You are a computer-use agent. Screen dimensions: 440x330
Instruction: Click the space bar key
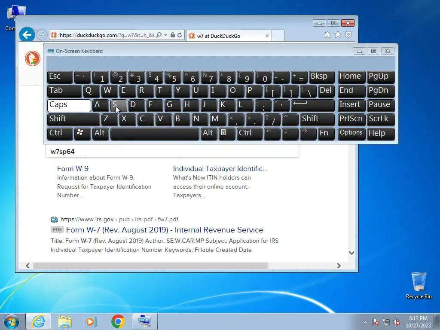point(155,134)
